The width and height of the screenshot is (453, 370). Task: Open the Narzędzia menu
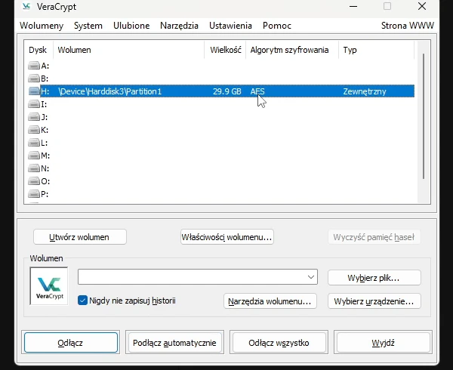tap(179, 26)
